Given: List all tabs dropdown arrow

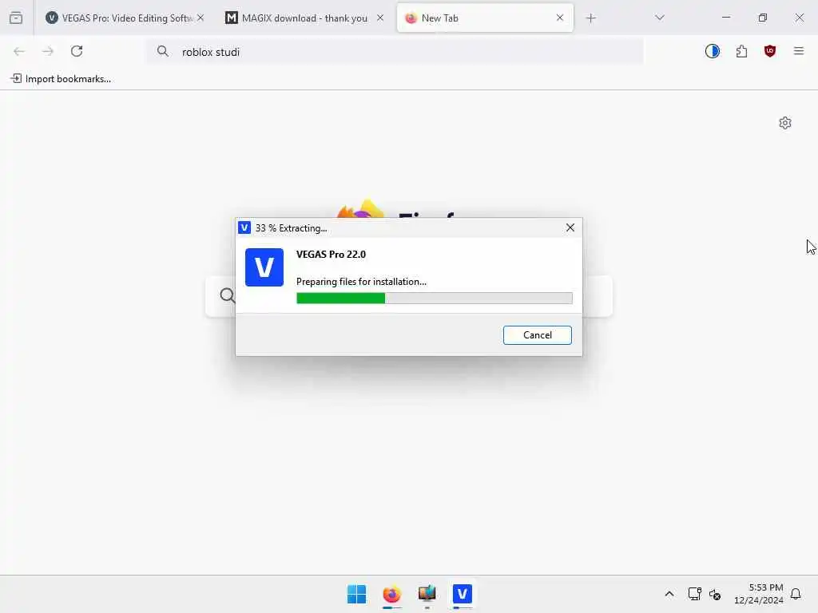Looking at the screenshot, I should (659, 18).
